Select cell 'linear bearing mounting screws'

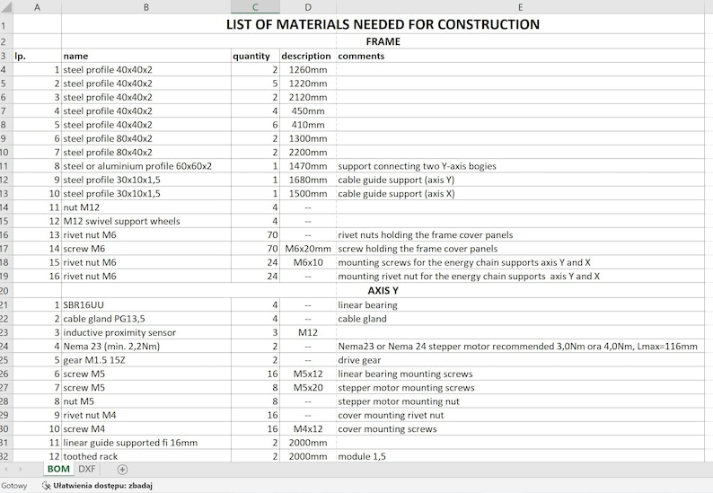[520, 374]
